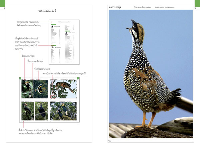Click the page title "วิธีใช้หนังสือเล่มนี้"

(47, 11)
